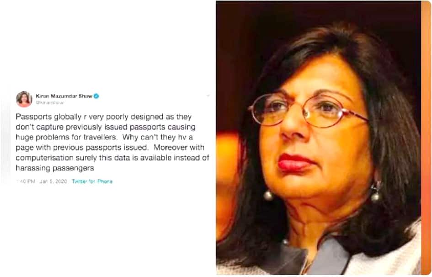Click the line 'don't capture previously issued passports'
Viewport: 432px width, 277px height.
click(106, 127)
